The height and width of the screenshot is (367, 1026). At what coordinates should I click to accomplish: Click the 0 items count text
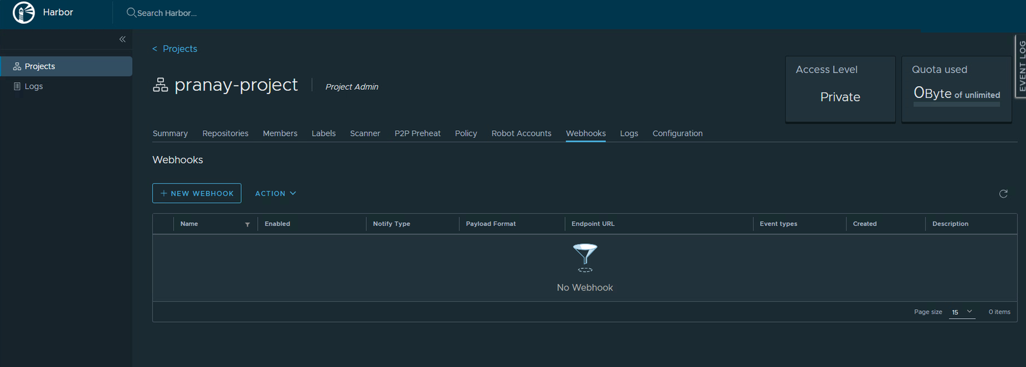point(999,312)
